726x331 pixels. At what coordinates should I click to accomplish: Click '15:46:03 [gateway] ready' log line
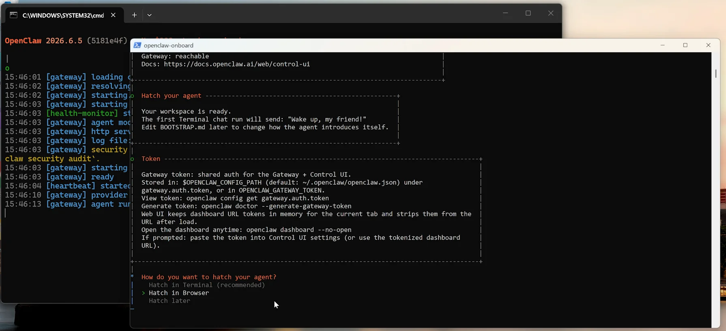[60, 177]
